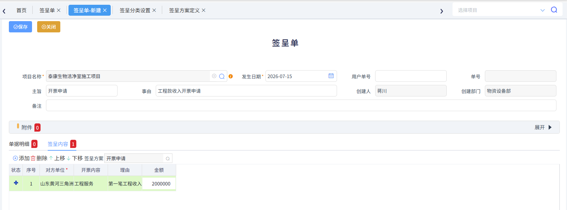Click the 开票内容 column header
The image size is (567, 210).
91,170
